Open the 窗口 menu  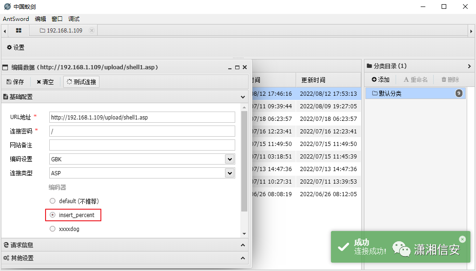pos(57,19)
